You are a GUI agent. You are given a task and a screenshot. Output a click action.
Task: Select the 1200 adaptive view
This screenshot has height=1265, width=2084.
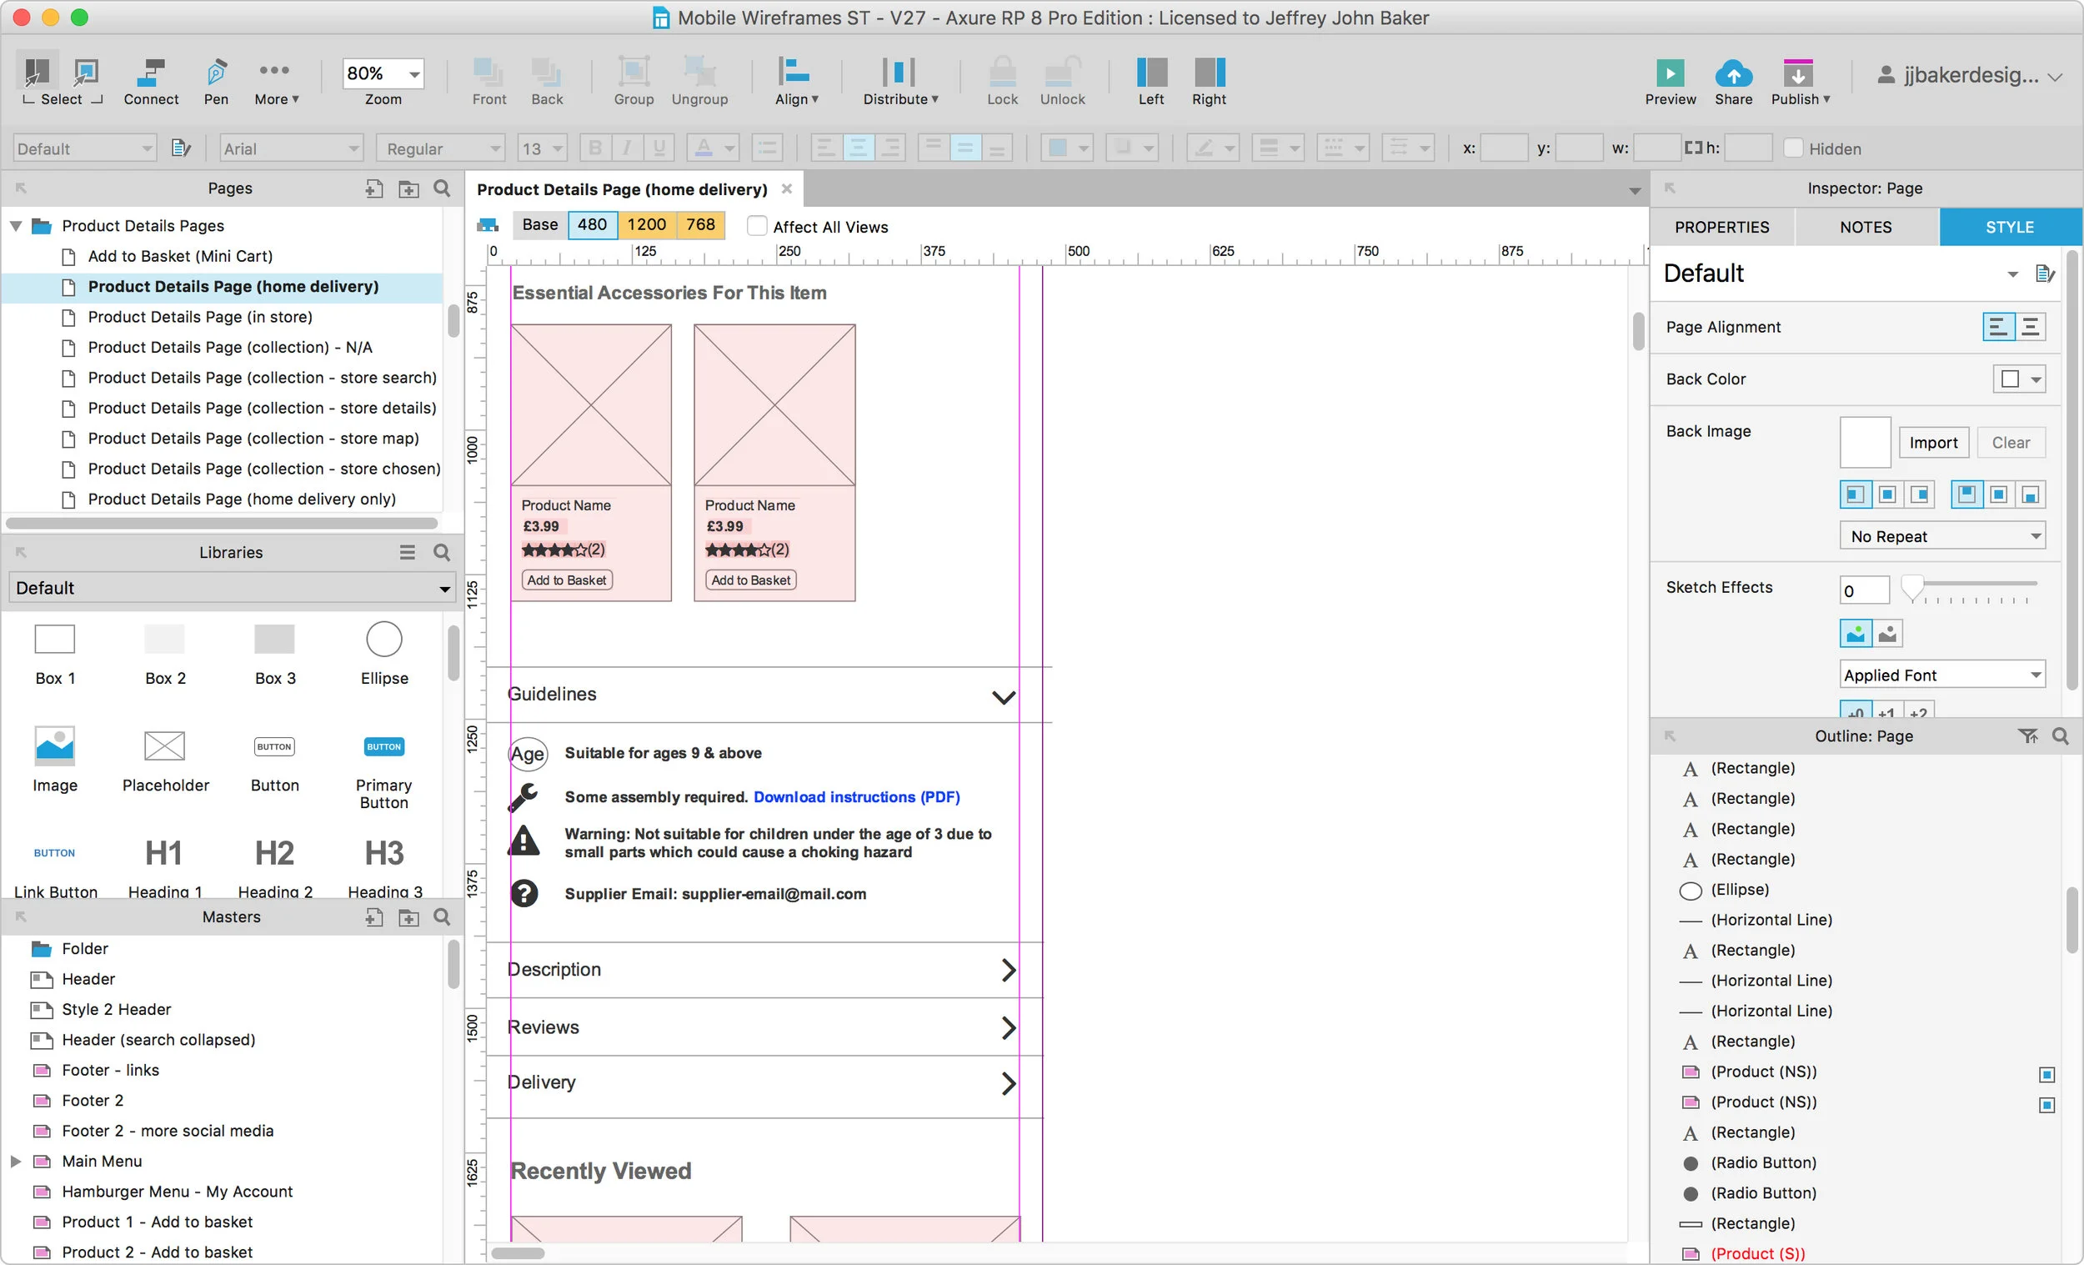point(647,225)
